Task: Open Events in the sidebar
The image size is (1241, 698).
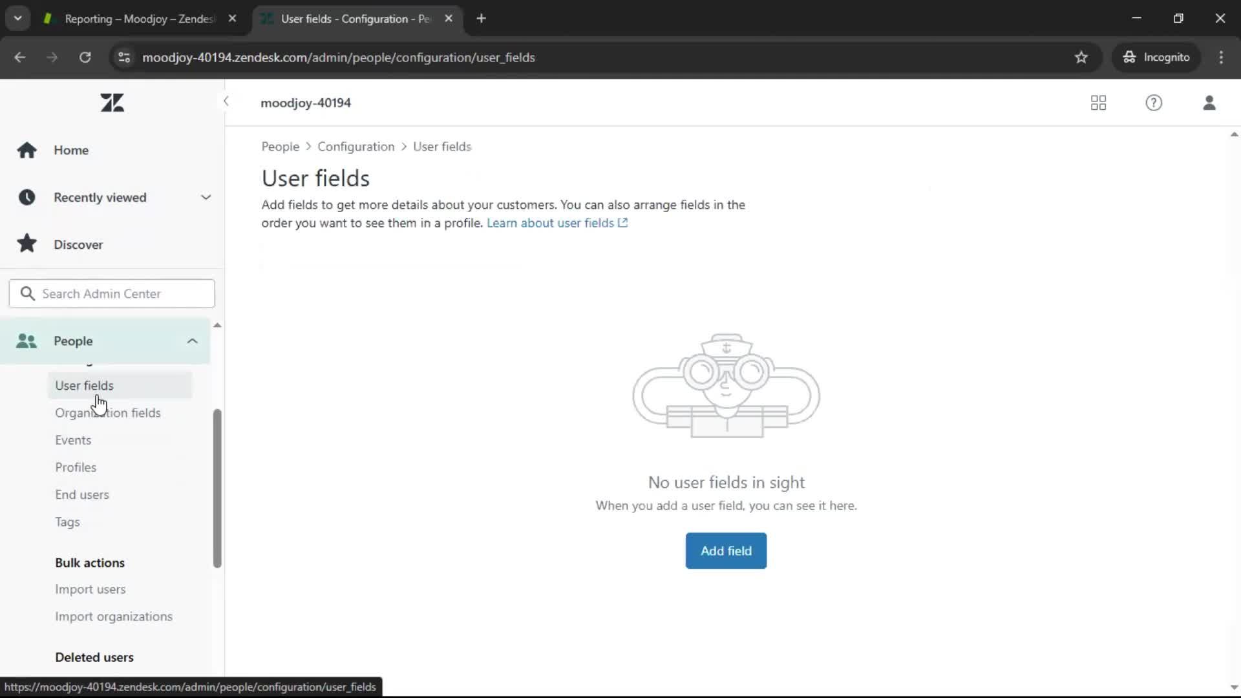Action: [73, 440]
